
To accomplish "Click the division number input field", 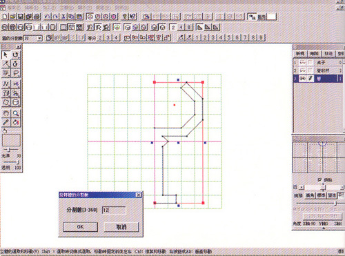I will click(x=114, y=210).
